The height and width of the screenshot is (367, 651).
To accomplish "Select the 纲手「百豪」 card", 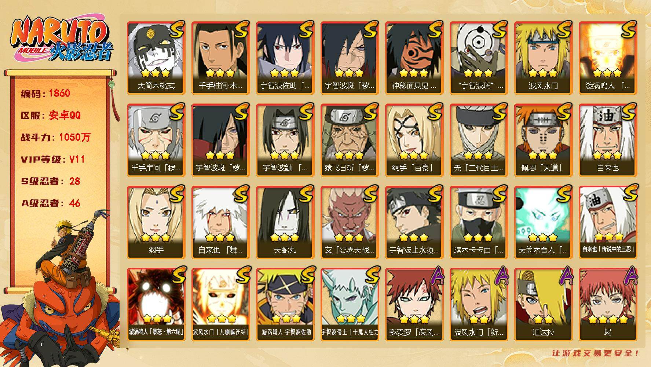I will click(x=414, y=140).
